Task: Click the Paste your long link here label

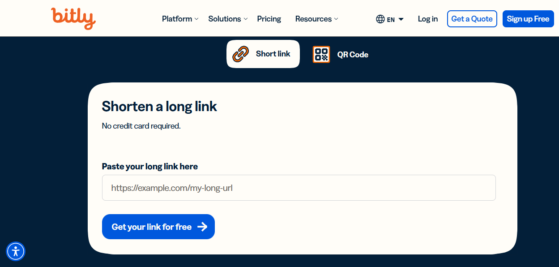Action: [150, 166]
